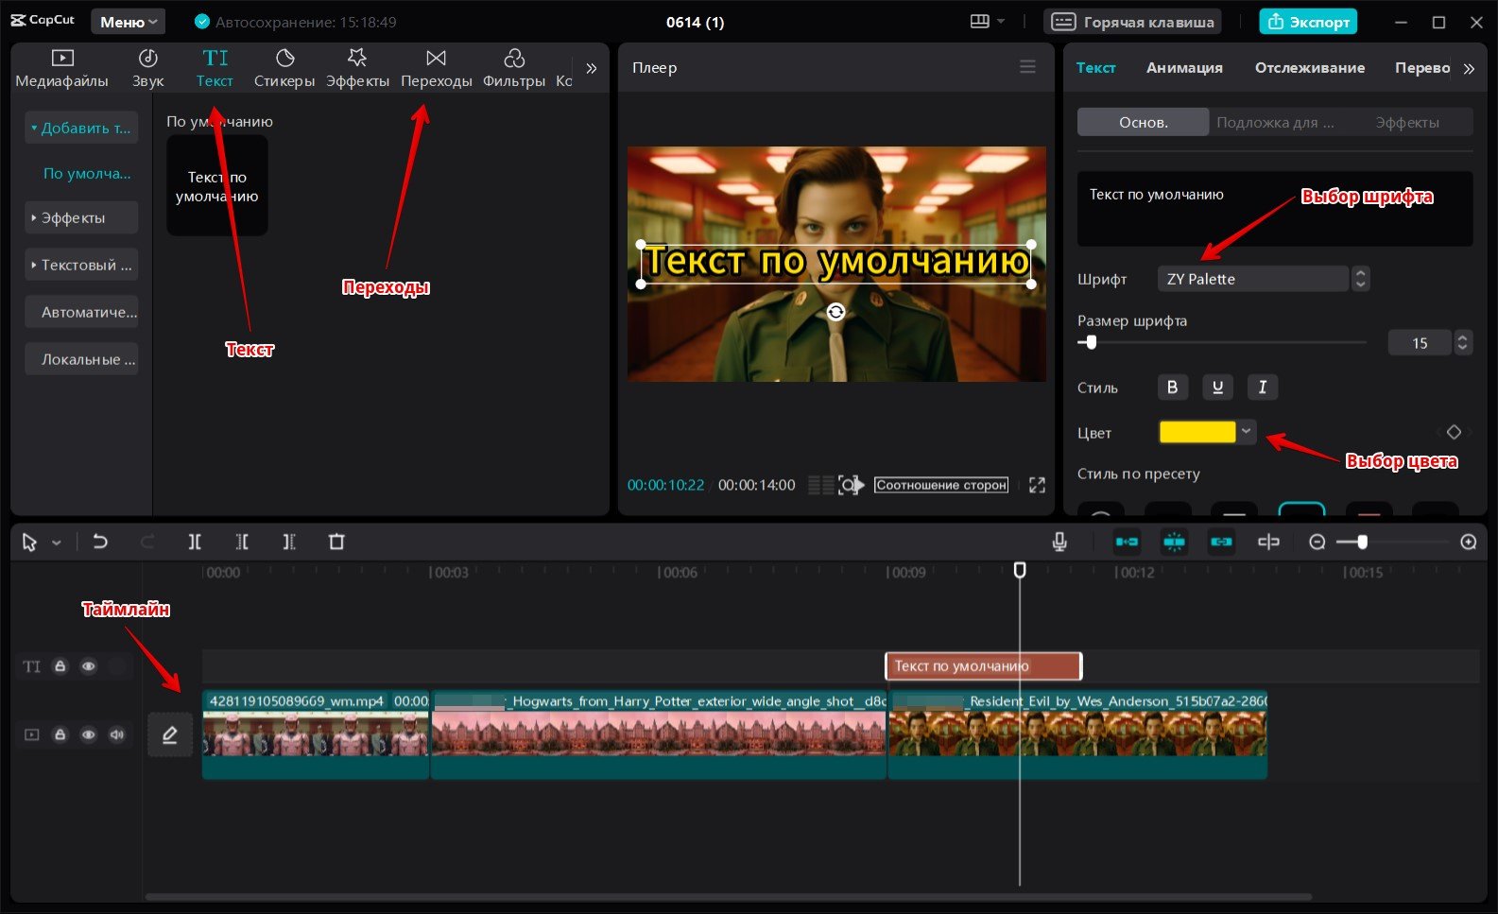Screen dimensions: 1498x914
Task: Click the font size value field 15
Action: click(x=1420, y=342)
